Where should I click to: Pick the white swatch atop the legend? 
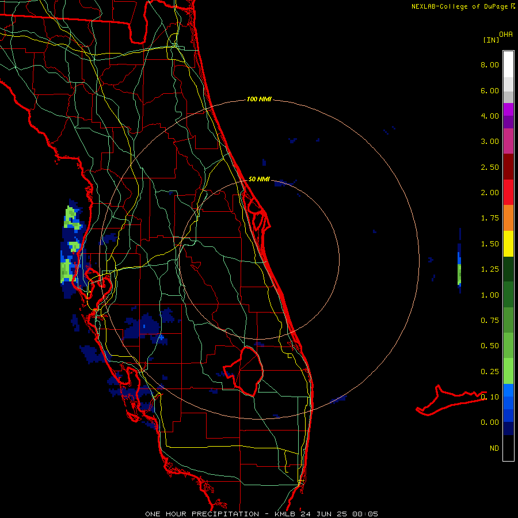coord(508,64)
